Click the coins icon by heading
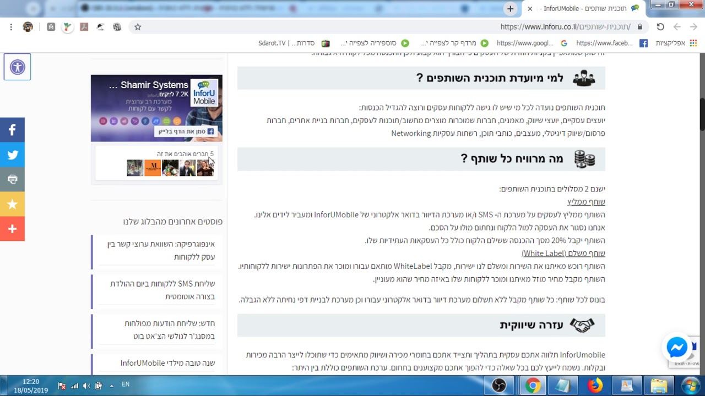This screenshot has height=396, width=705. 584,159
